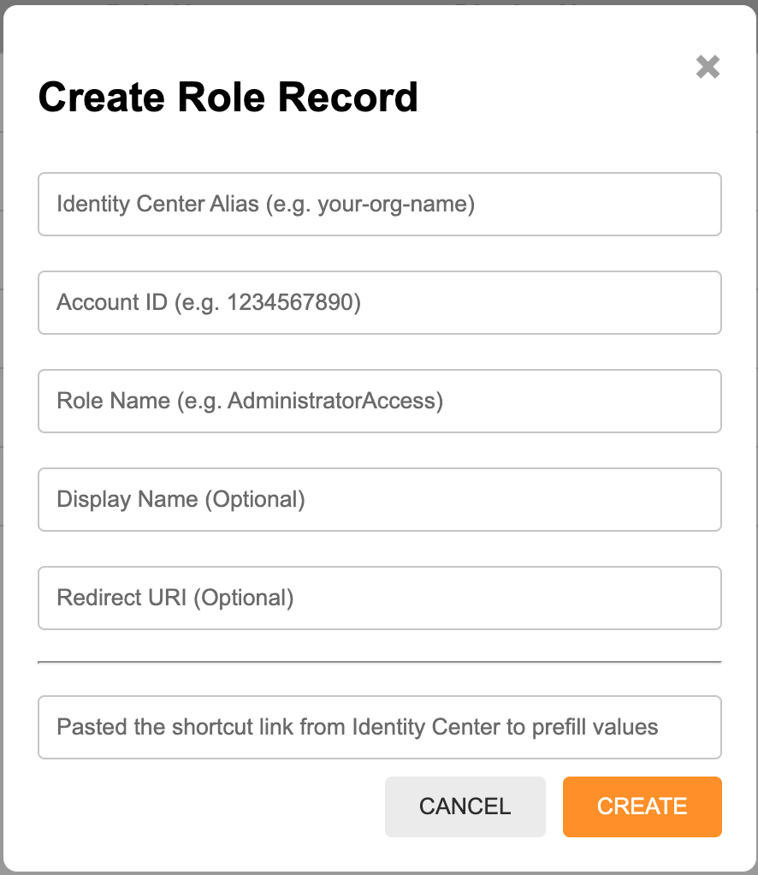Screen dimensions: 758x875
Task: Focus the Identity Center shortcut paste box
Action: click(x=379, y=728)
